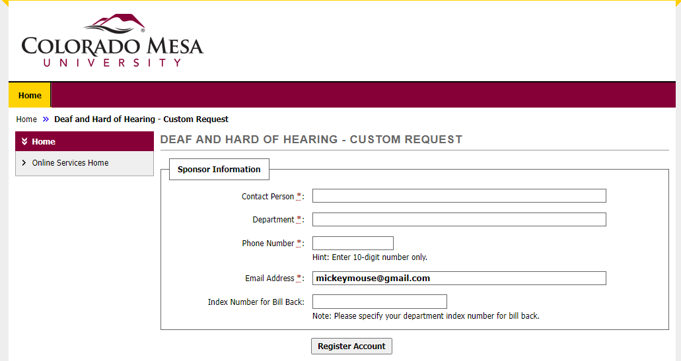Click the red asterisk next to Contact Person

click(299, 196)
